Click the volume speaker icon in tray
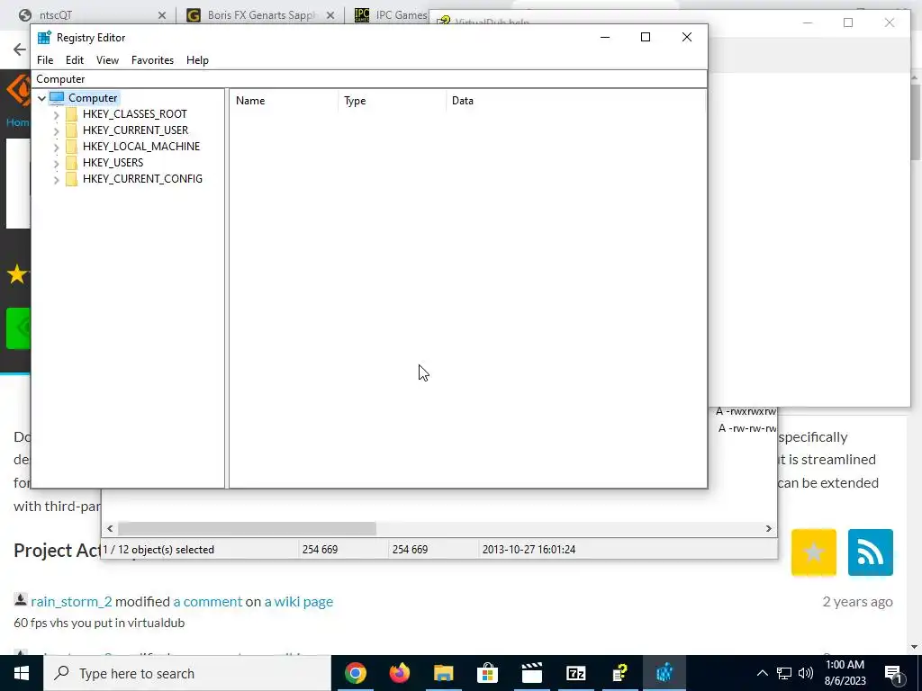 (806, 673)
